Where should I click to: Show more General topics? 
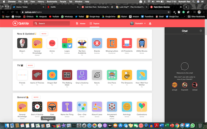click(x=36, y=97)
